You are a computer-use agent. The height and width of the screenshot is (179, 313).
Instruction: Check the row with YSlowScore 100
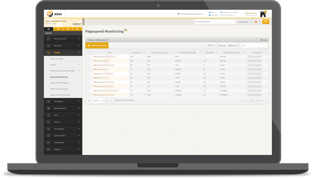tap(88, 56)
